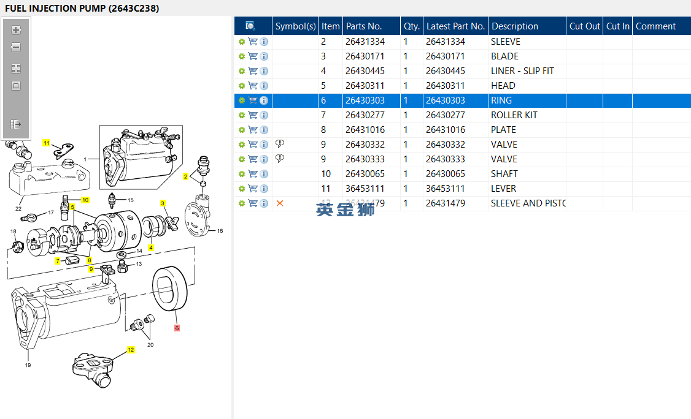Click Description column header
Image resolution: width=691 pixels, height=419 pixels.
[527, 26]
